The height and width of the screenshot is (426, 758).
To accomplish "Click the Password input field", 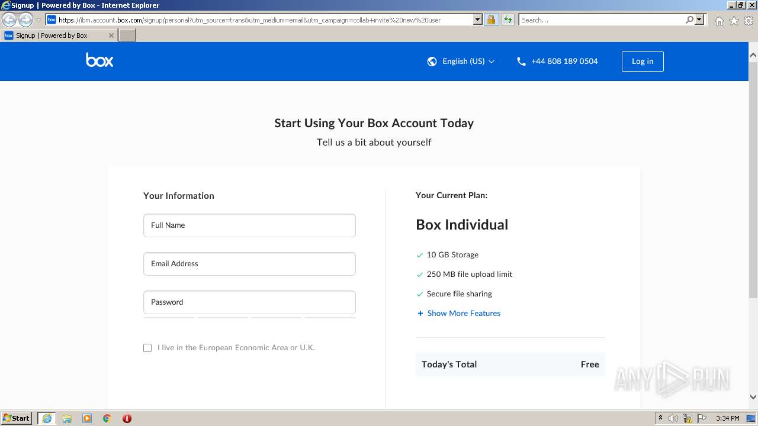I will (249, 302).
